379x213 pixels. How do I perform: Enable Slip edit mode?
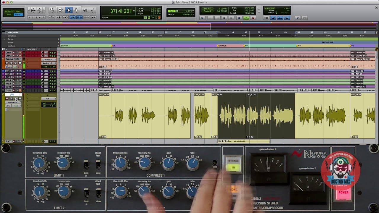(9, 14)
